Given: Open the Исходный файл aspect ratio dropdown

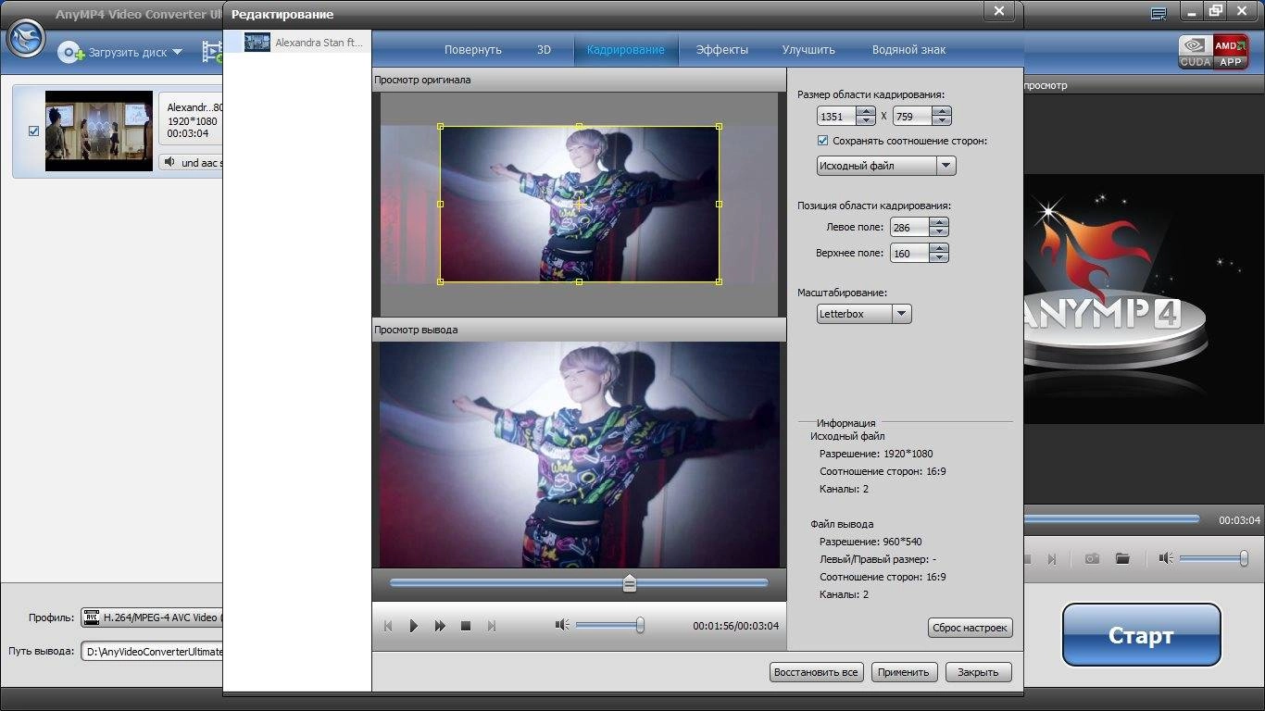Looking at the screenshot, I should (886, 166).
